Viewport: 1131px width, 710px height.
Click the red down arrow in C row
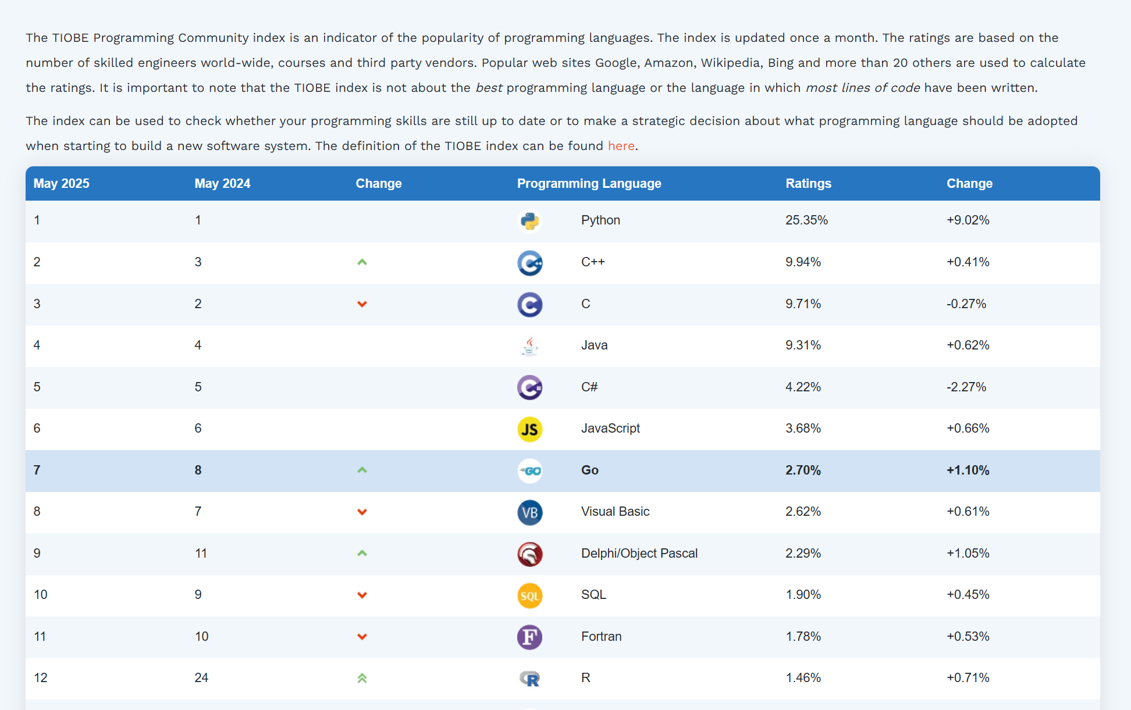(x=362, y=304)
